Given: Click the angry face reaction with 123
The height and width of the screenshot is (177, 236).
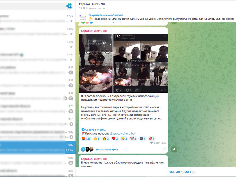Looking at the screenshot, I should pos(86,138).
